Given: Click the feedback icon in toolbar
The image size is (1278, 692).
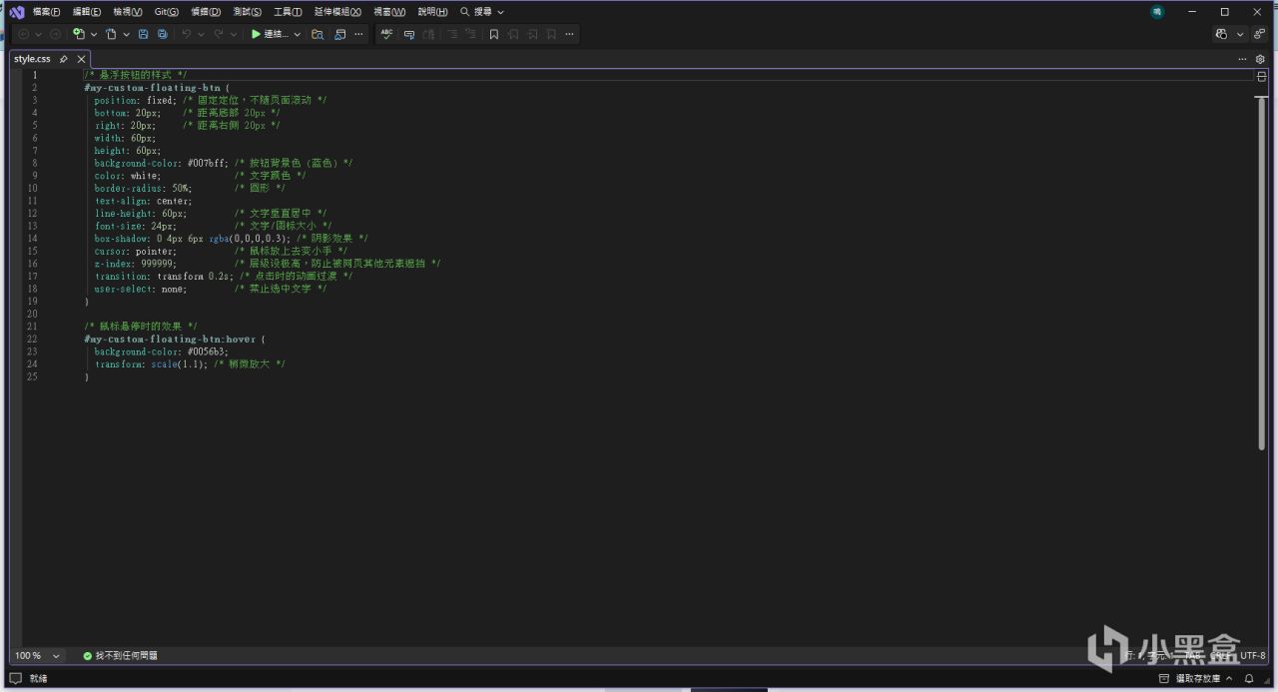Looking at the screenshot, I should 1260,34.
